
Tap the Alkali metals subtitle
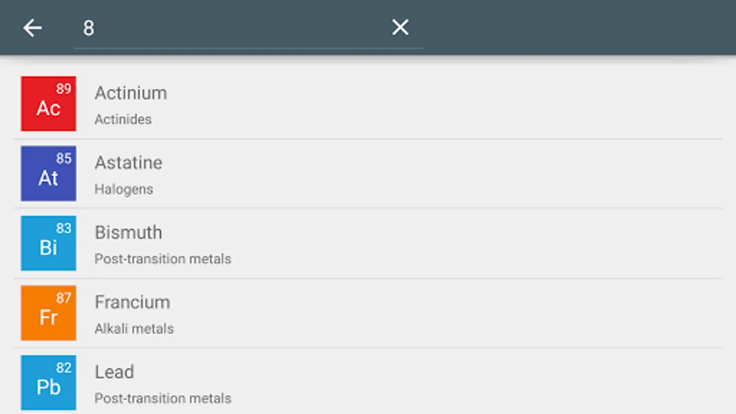pos(134,329)
